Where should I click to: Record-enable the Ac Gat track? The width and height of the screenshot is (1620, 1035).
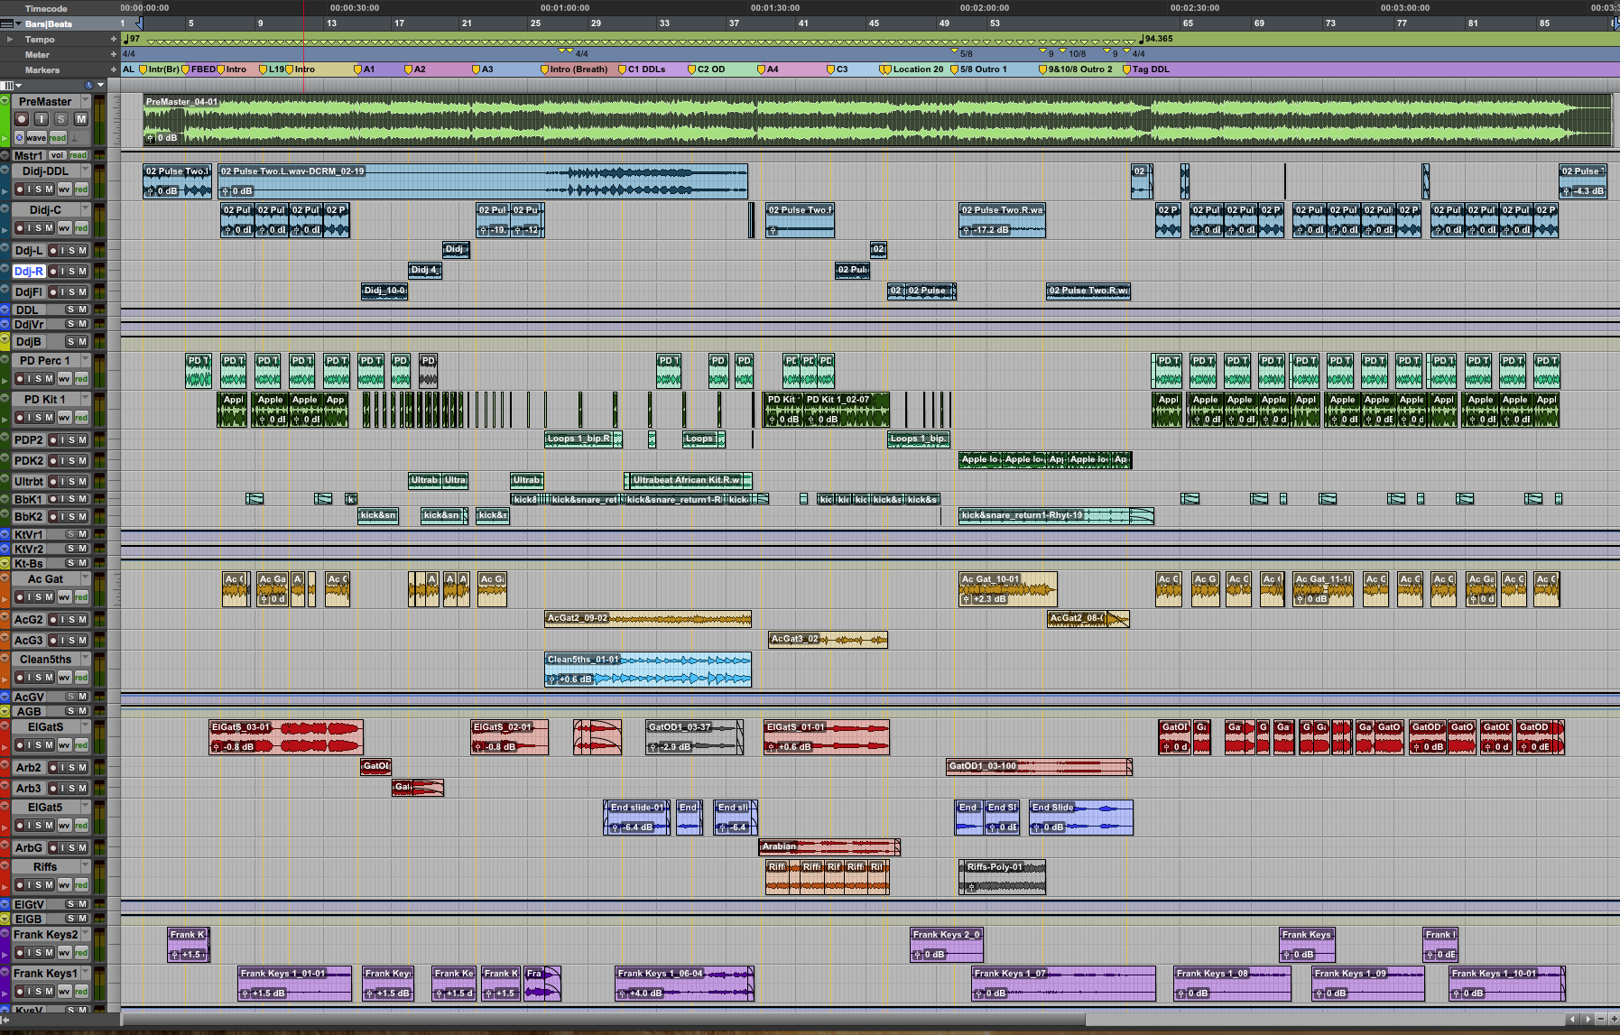click(20, 597)
